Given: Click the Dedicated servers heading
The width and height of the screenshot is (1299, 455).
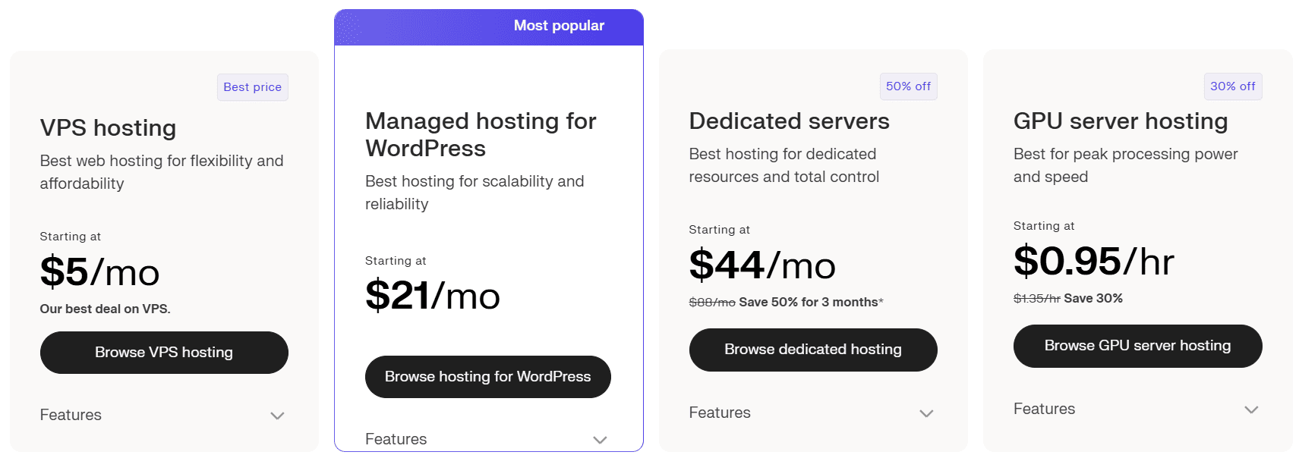Looking at the screenshot, I should coord(789,121).
